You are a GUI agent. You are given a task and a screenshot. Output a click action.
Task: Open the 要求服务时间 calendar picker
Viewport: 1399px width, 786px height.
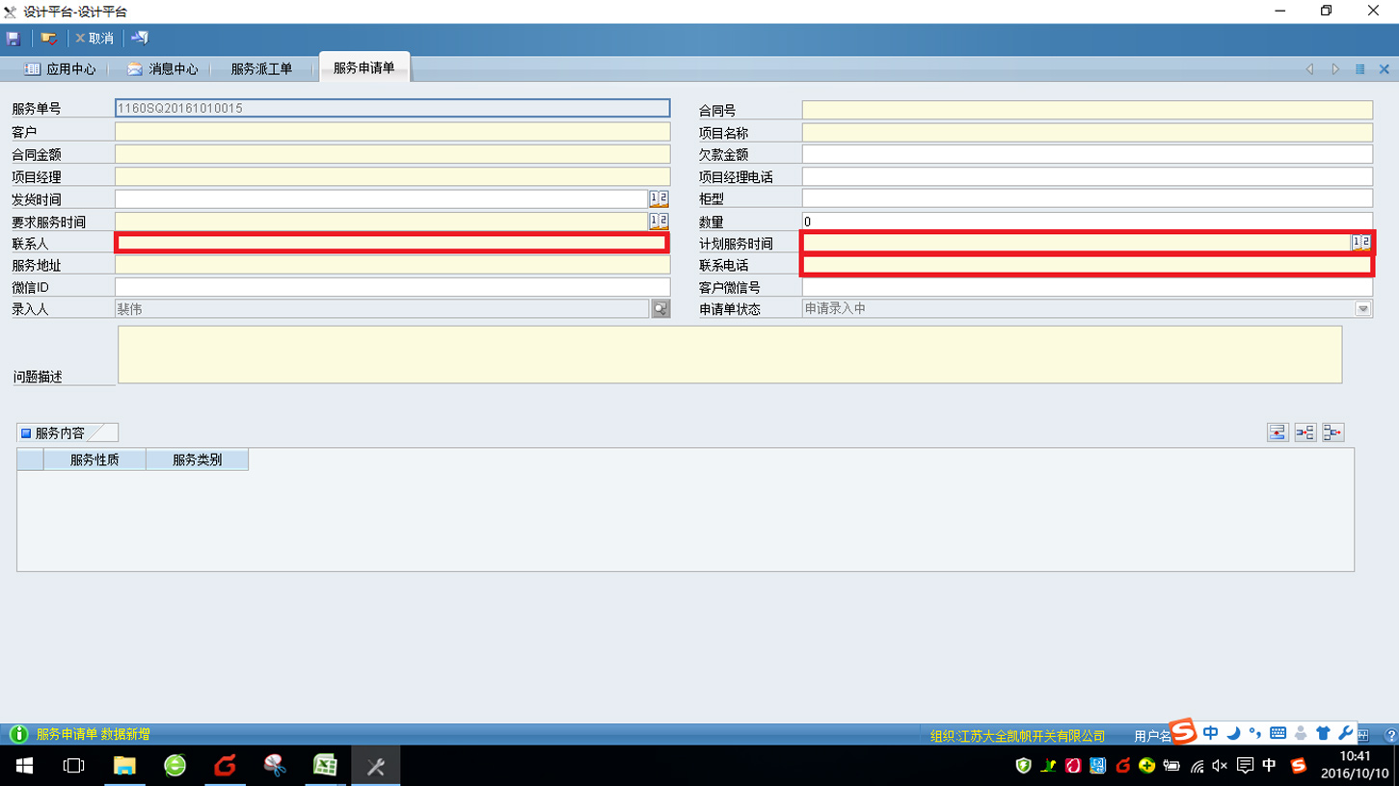point(659,222)
